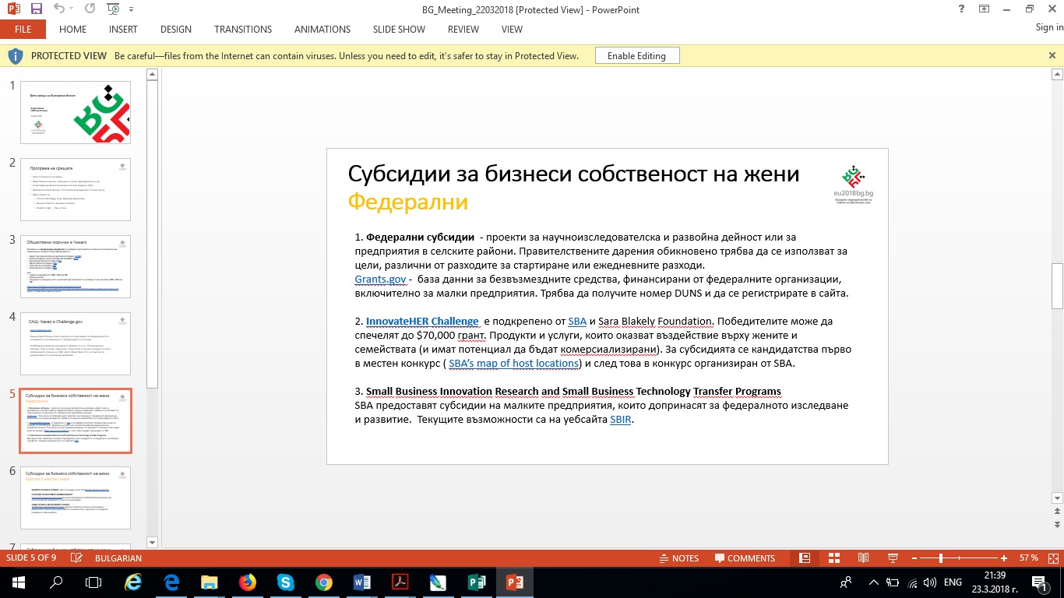The image size is (1064, 598).
Task: Click the zoom slider handle
Action: [941, 558]
